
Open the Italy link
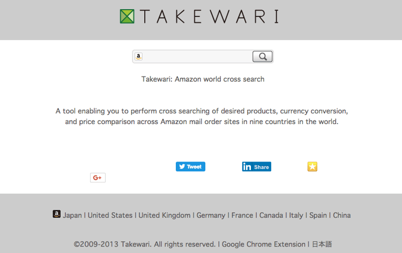296,216
